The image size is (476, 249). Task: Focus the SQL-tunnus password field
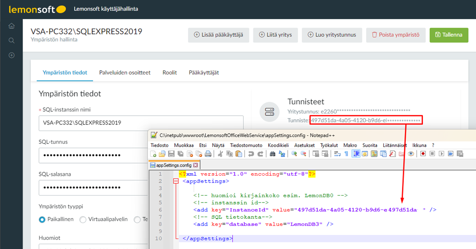pyautogui.click(x=94, y=155)
